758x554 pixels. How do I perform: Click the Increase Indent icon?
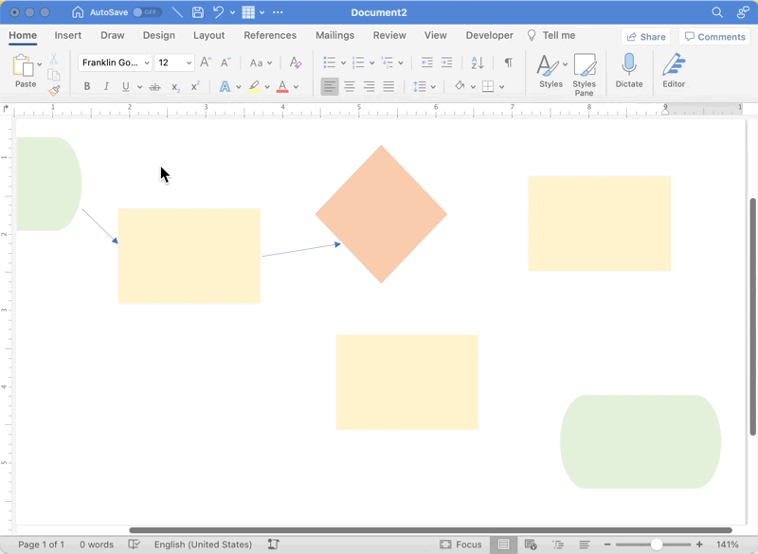pyautogui.click(x=445, y=63)
